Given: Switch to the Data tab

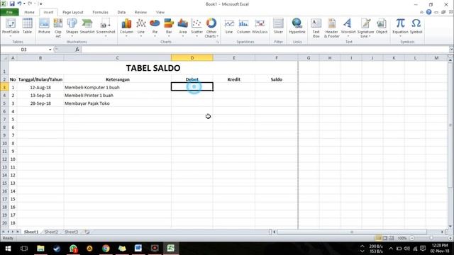Looking at the screenshot, I should [121, 12].
